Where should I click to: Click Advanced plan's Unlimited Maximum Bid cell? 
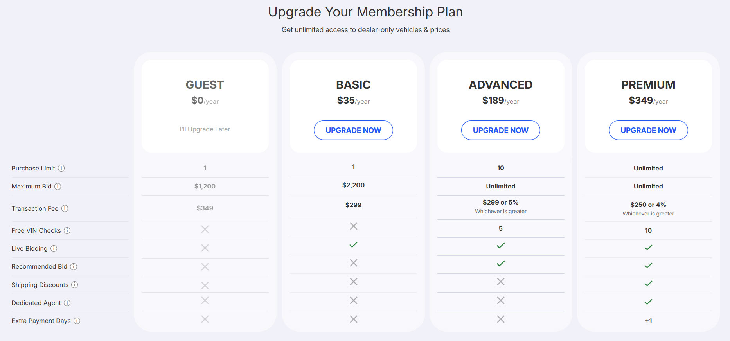point(501,186)
